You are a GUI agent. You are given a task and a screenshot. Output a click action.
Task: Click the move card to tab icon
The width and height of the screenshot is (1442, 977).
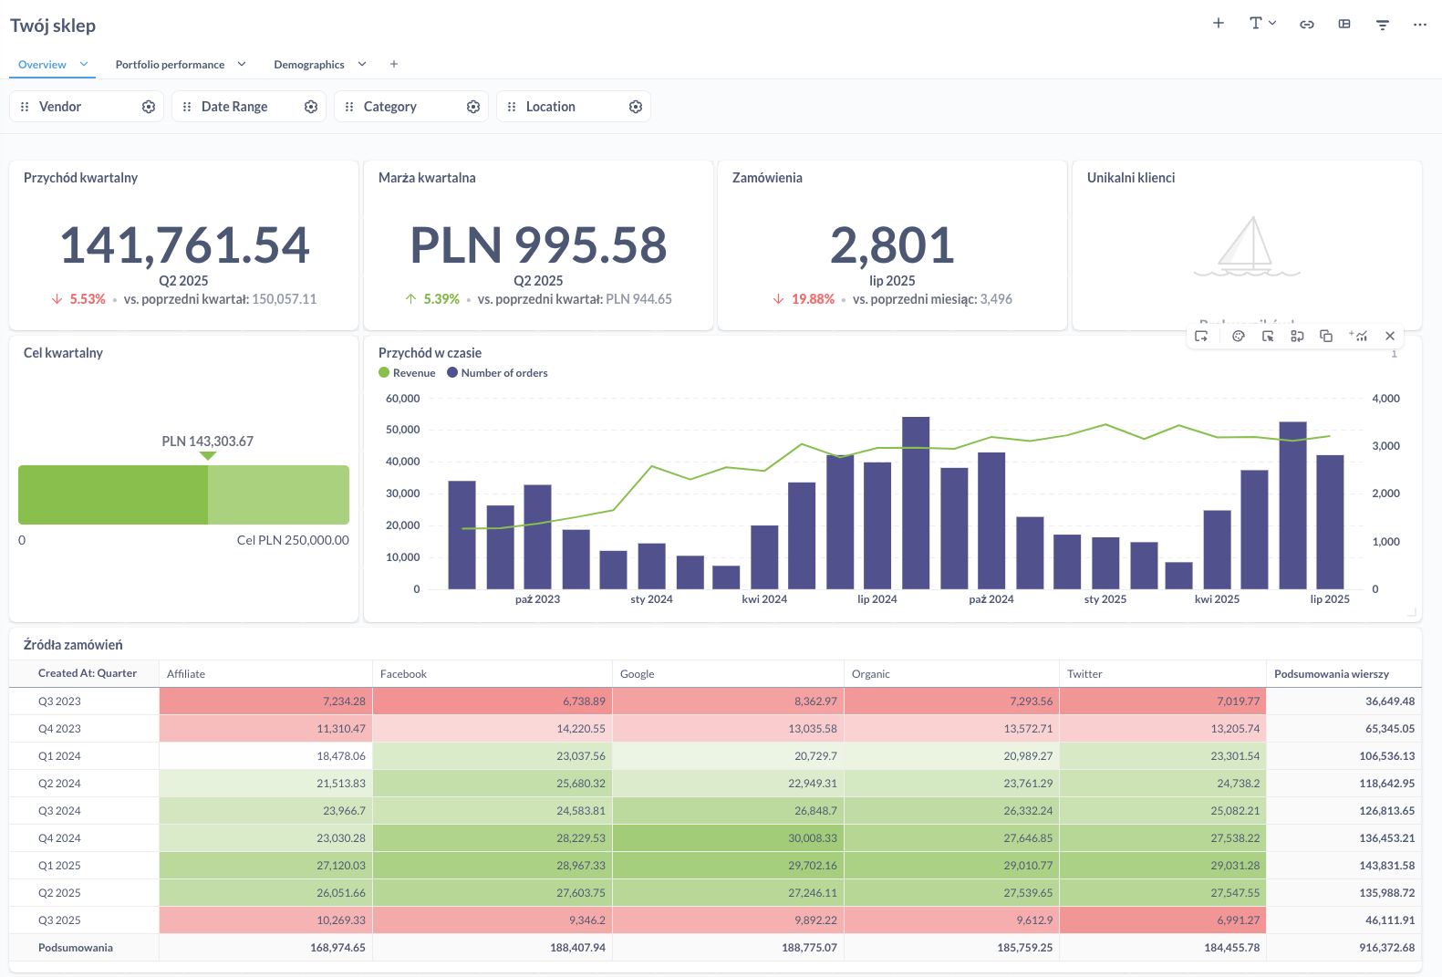pos(1201,337)
